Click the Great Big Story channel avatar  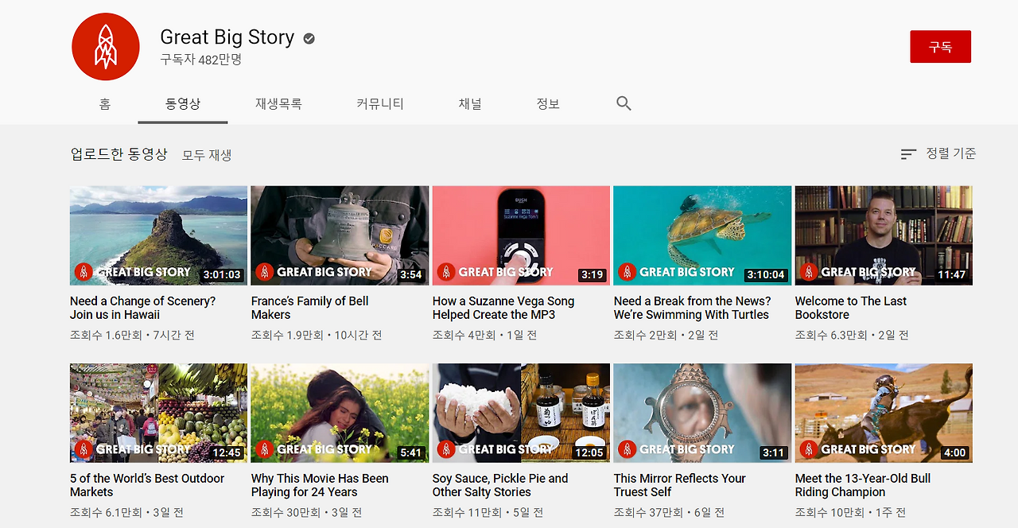[x=106, y=47]
